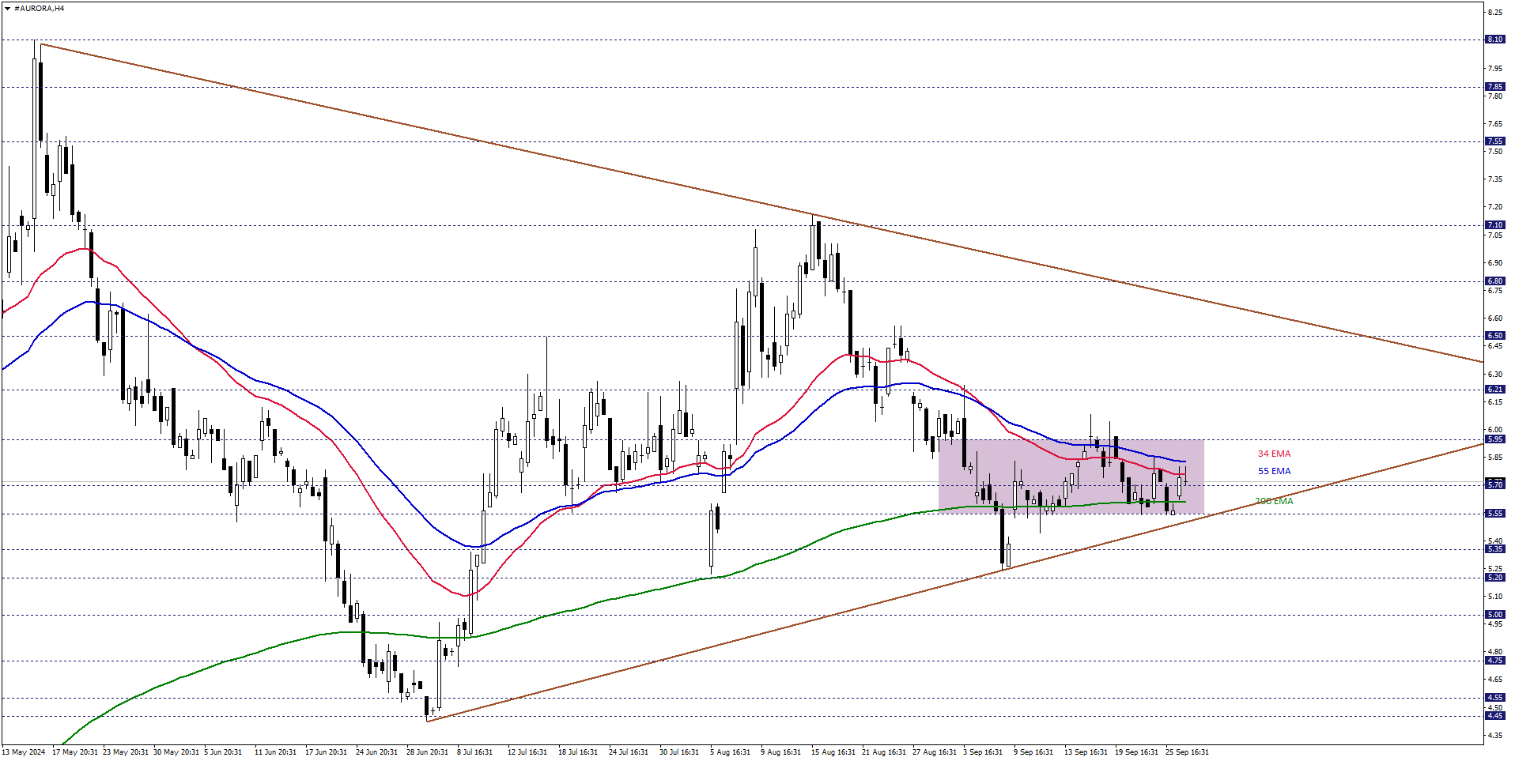Click the 11 Jun 20:31 time axis label
This screenshot has height=761, width=1515.
pyautogui.click(x=275, y=752)
